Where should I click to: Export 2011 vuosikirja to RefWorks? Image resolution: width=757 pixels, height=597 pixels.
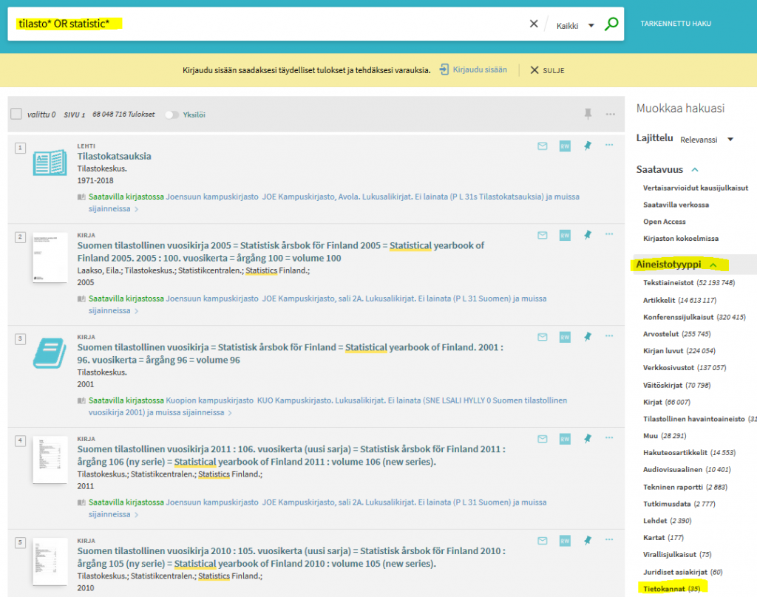(565, 439)
